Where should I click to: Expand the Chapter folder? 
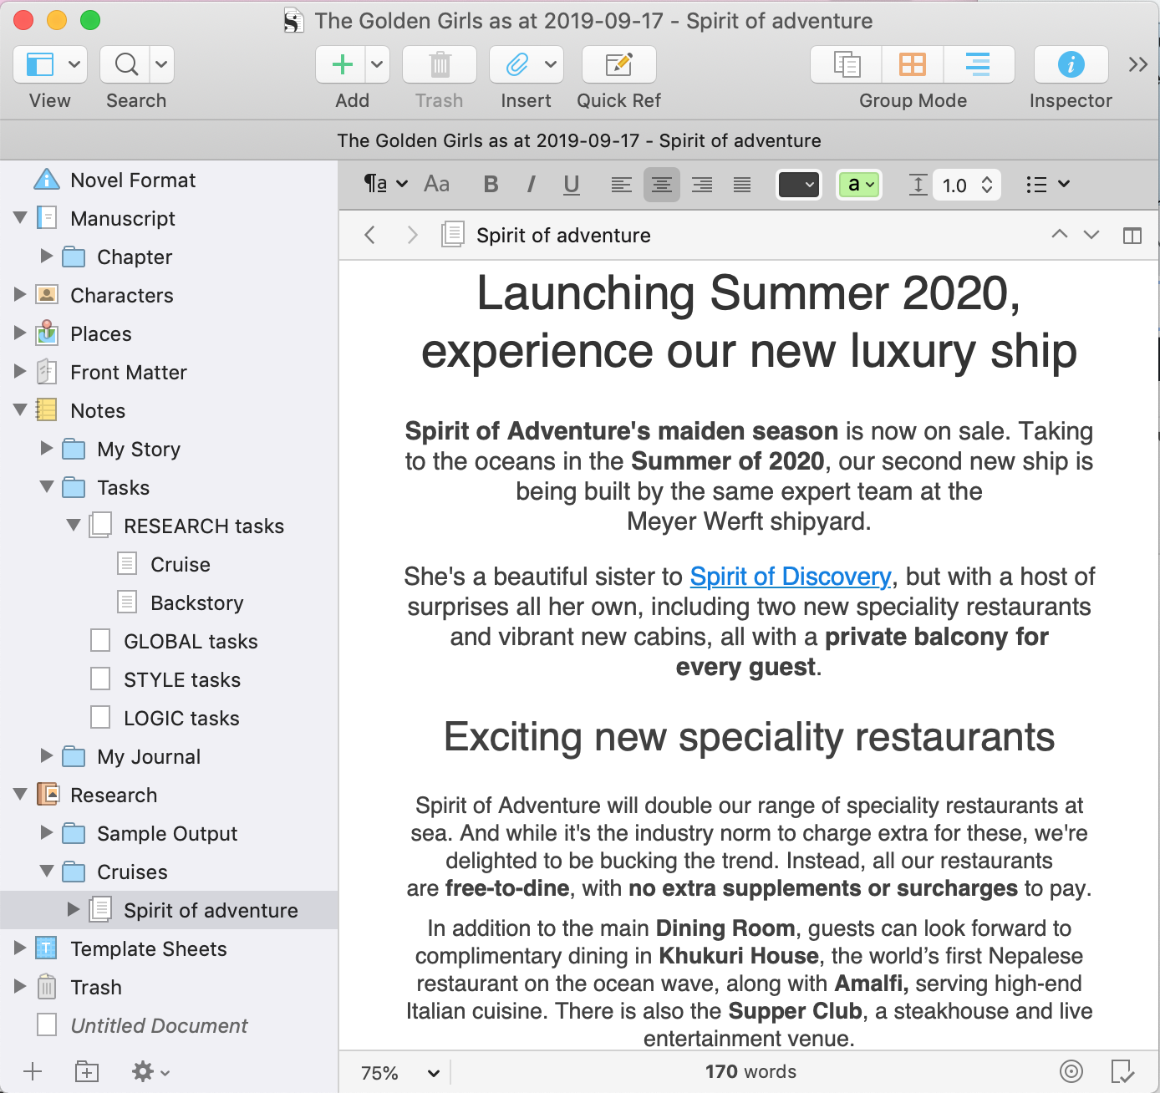[x=47, y=256]
